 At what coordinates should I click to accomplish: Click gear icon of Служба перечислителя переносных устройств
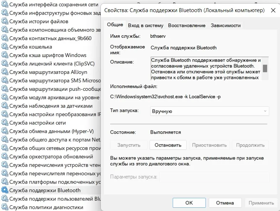pyautogui.click(x=5, y=173)
